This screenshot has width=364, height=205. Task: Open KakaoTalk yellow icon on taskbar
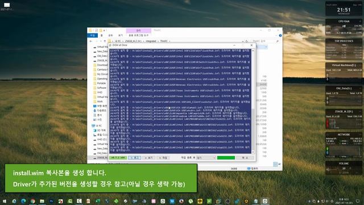pos(200,201)
